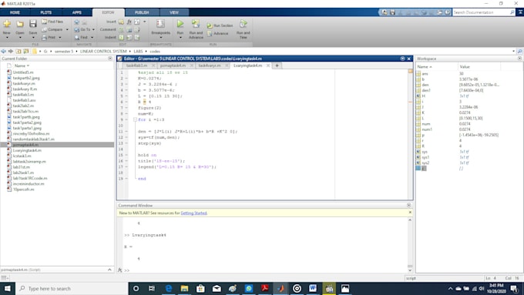
Task: Click the Compare files icon
Action: point(45,29)
